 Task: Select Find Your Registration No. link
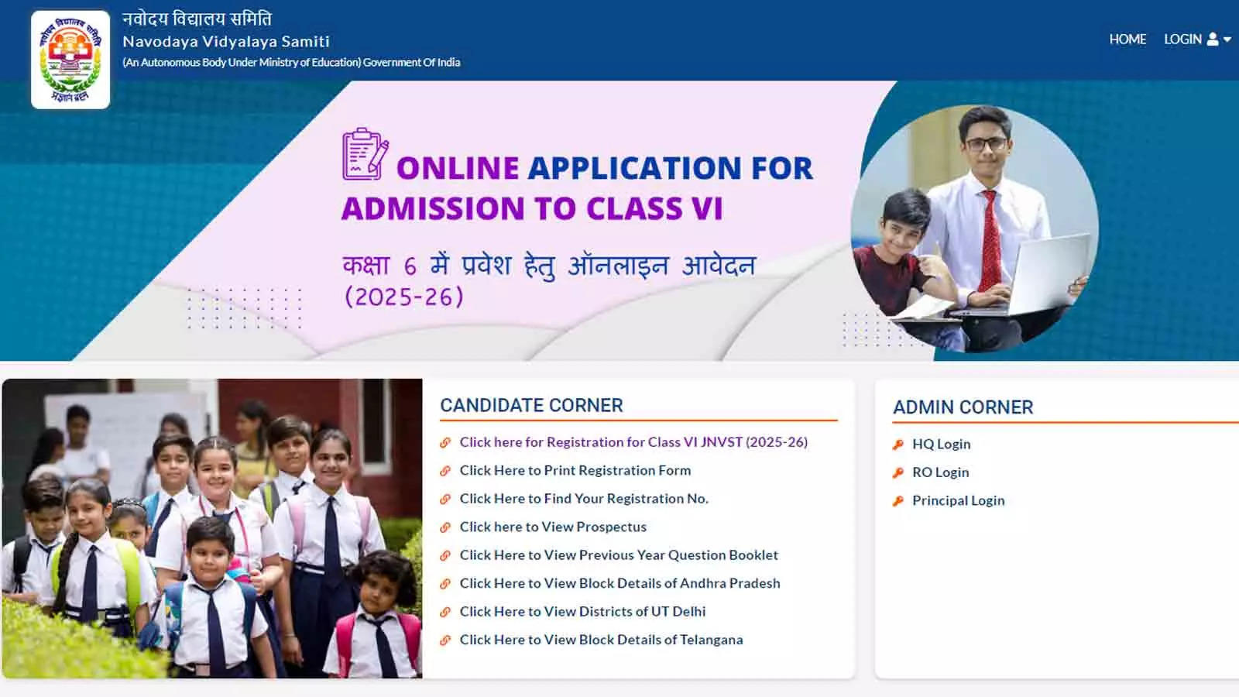click(x=583, y=499)
